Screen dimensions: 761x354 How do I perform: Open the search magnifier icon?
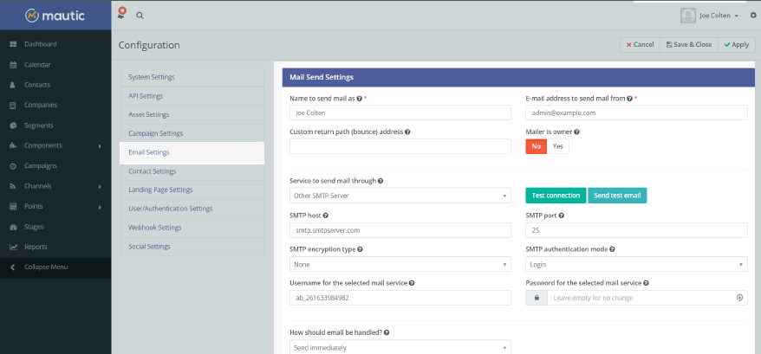point(140,16)
